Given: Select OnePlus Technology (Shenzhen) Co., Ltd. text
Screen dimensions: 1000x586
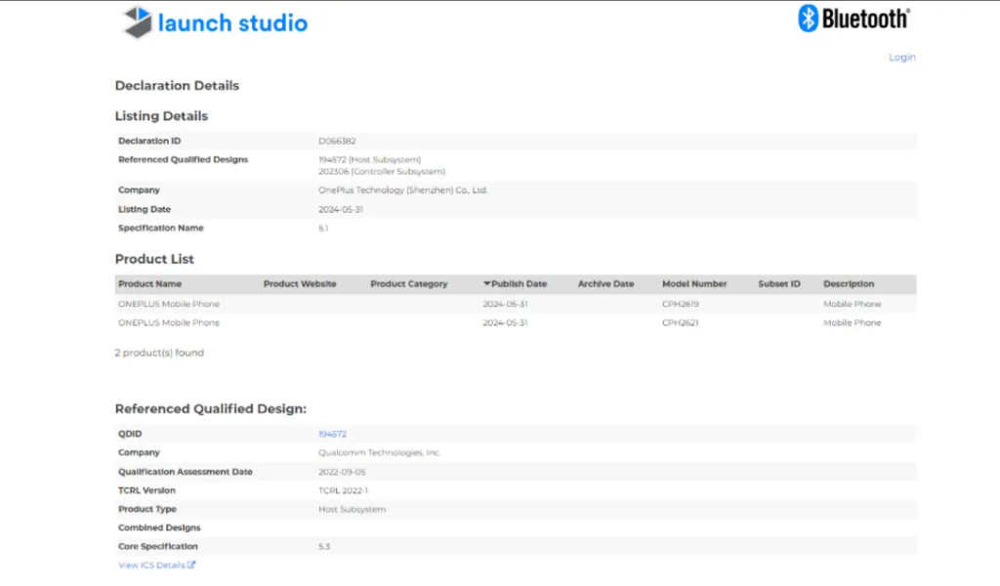Looking at the screenshot, I should tap(403, 190).
